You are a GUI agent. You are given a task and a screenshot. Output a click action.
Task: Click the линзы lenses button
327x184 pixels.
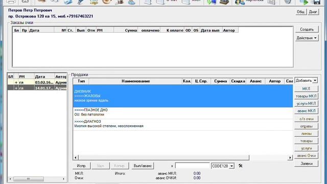pos(306,133)
